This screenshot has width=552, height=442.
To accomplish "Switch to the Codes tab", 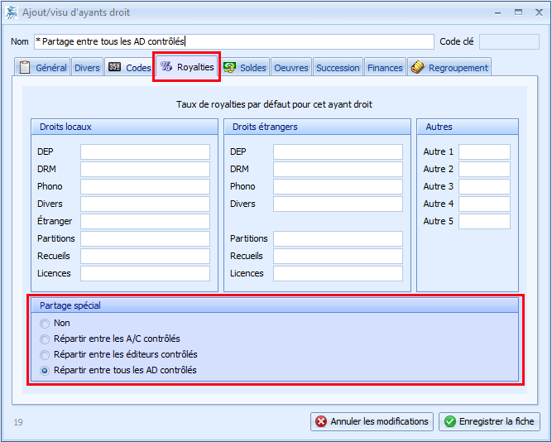I will click(130, 68).
